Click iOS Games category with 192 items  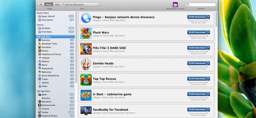coord(55,112)
